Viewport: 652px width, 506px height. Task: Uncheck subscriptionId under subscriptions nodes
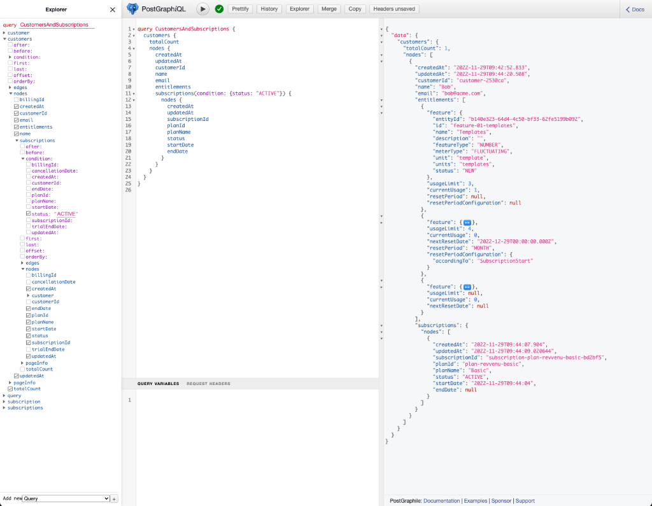pos(28,342)
